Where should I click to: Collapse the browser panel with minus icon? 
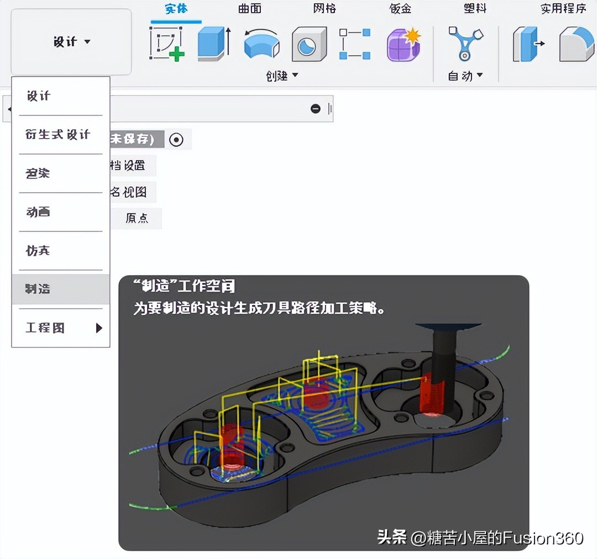tap(316, 109)
